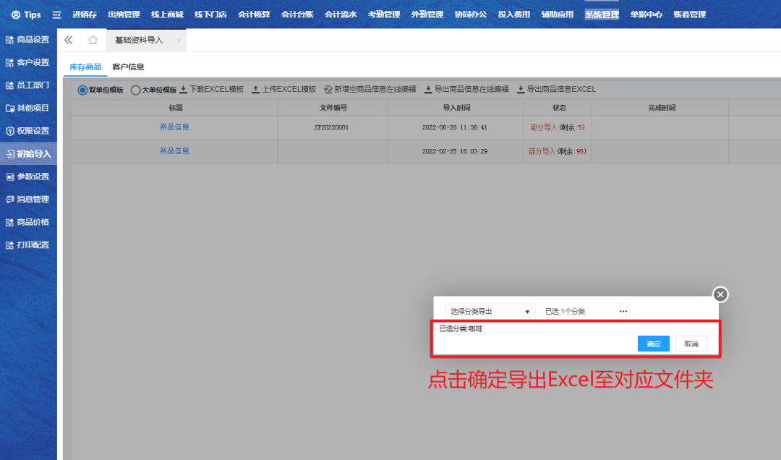Open first 商品信息 link in table
This screenshot has width=781, height=460.
coord(174,127)
